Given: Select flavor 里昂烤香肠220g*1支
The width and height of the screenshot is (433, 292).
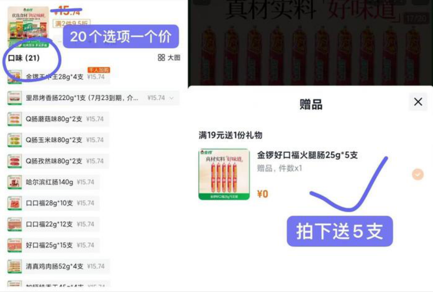Looking at the screenshot, I should point(93,98).
